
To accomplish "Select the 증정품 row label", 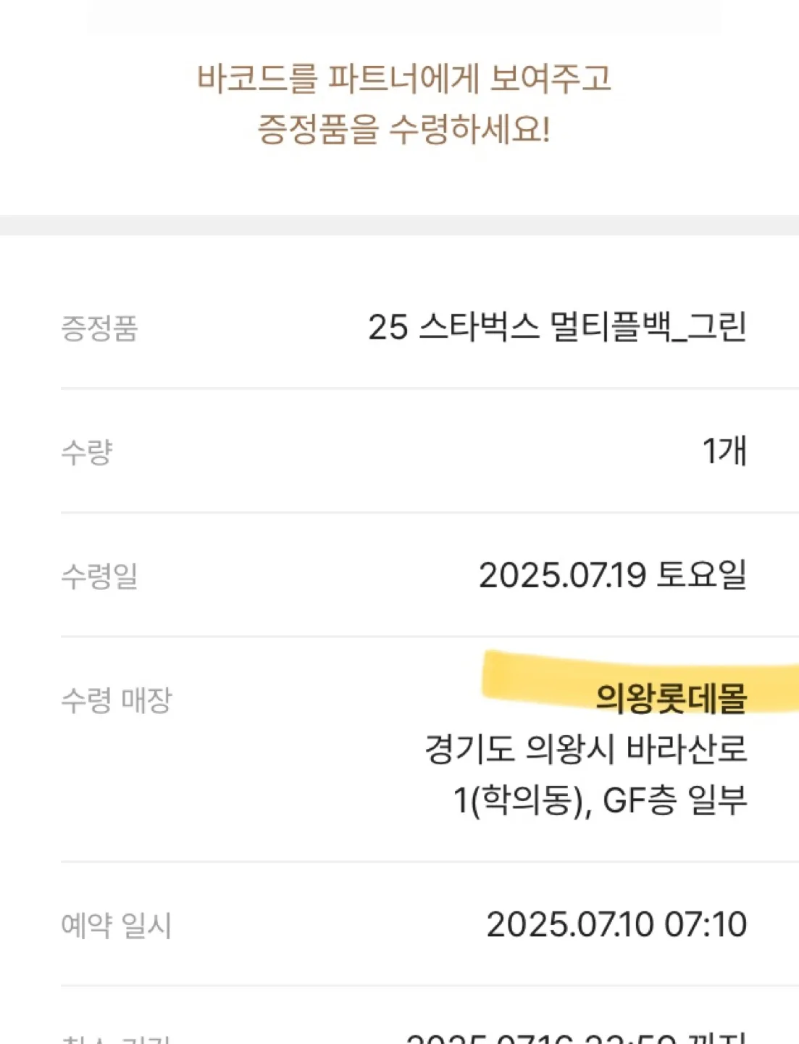I will point(99,328).
